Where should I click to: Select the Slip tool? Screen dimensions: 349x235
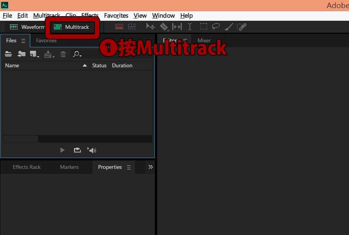(177, 27)
